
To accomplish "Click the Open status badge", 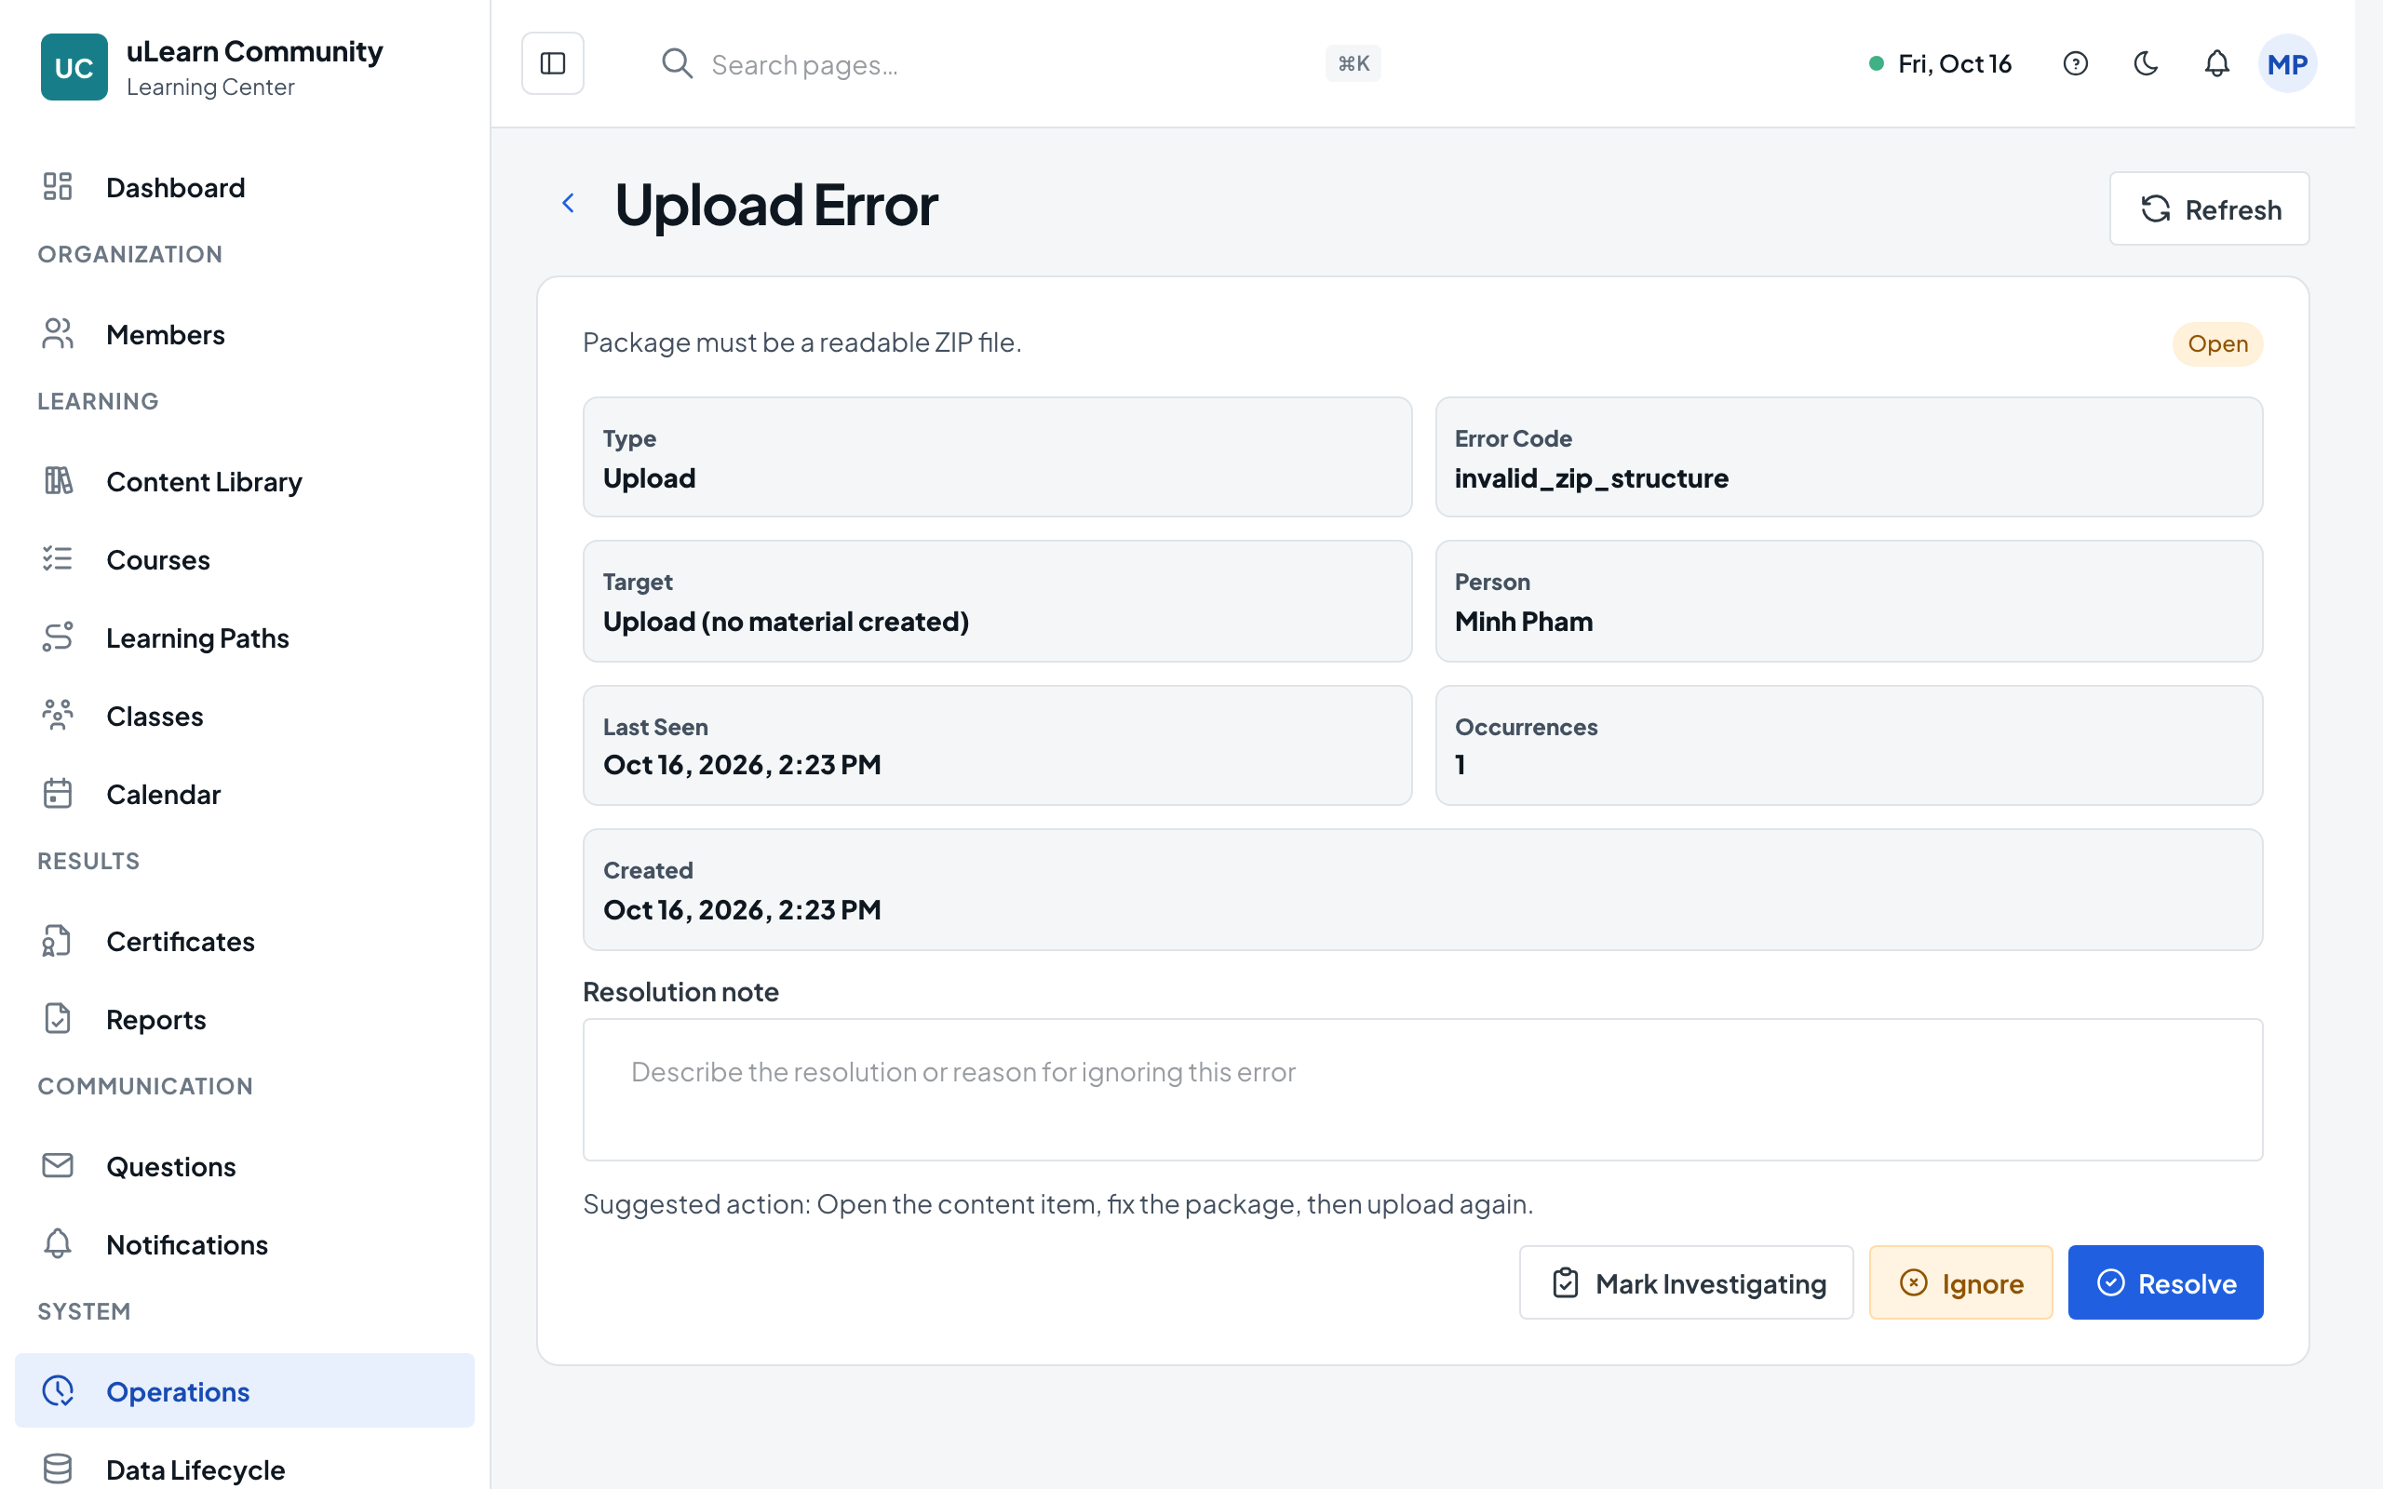I will tap(2217, 343).
